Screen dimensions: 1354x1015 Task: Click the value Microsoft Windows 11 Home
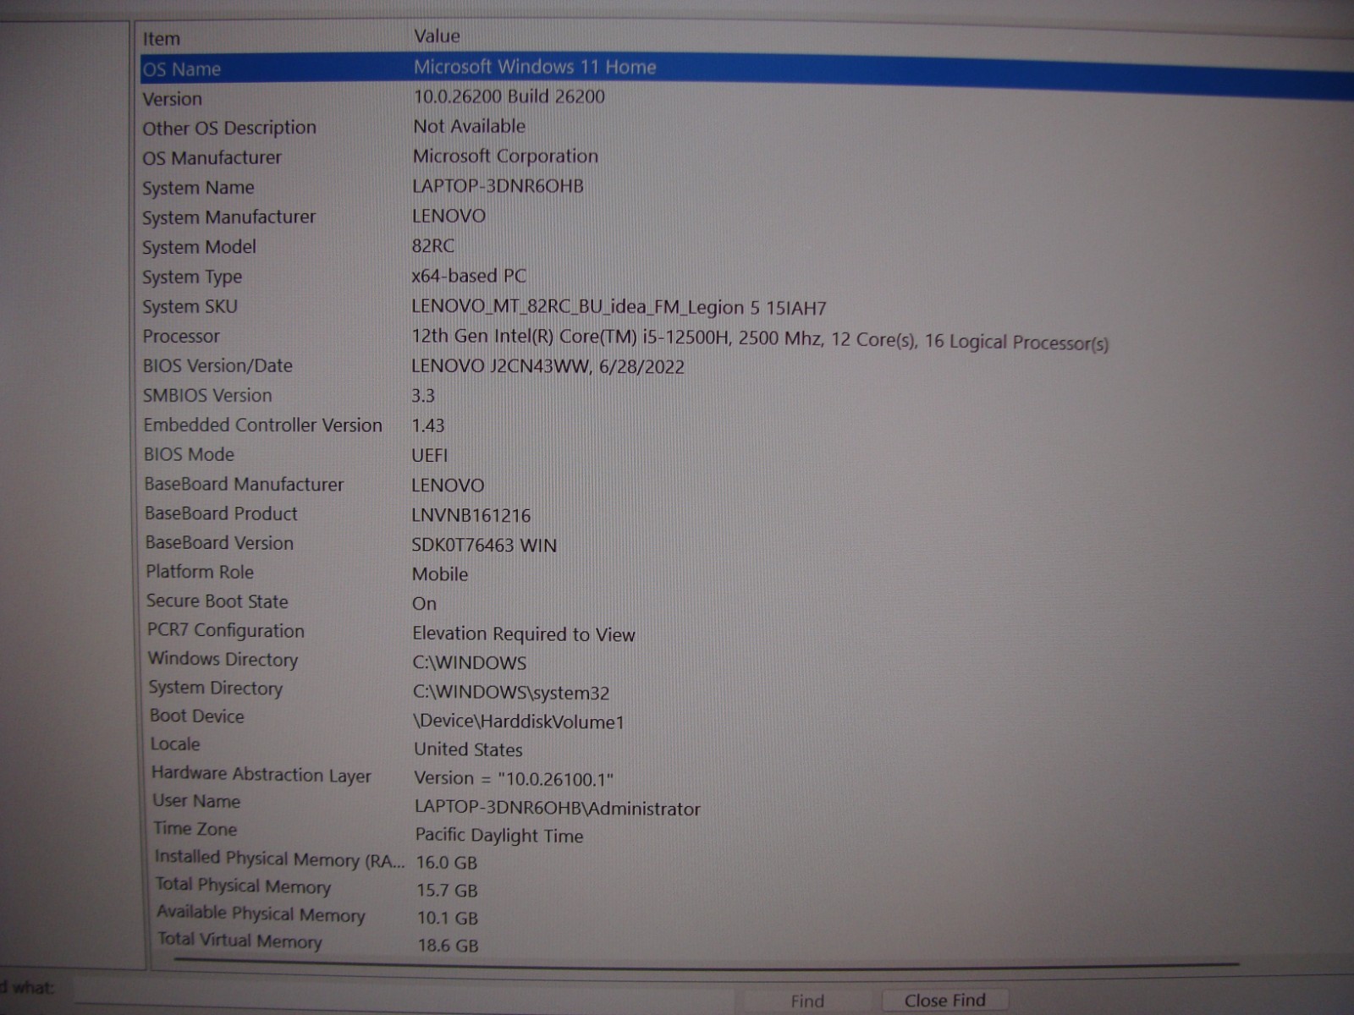click(535, 67)
